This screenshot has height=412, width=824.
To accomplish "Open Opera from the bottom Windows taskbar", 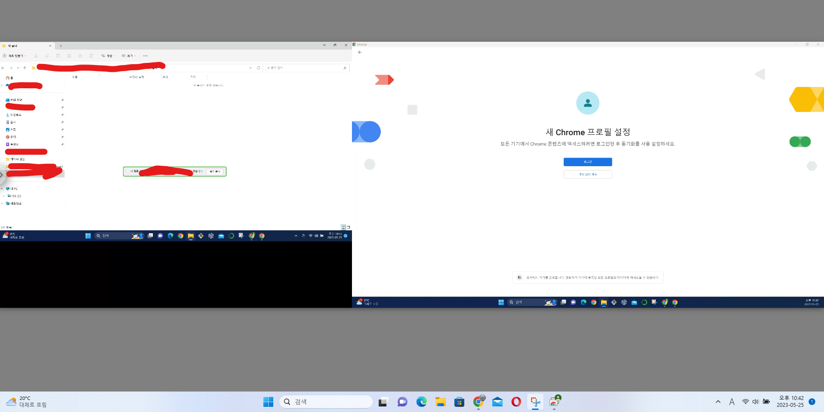I will coord(516,402).
